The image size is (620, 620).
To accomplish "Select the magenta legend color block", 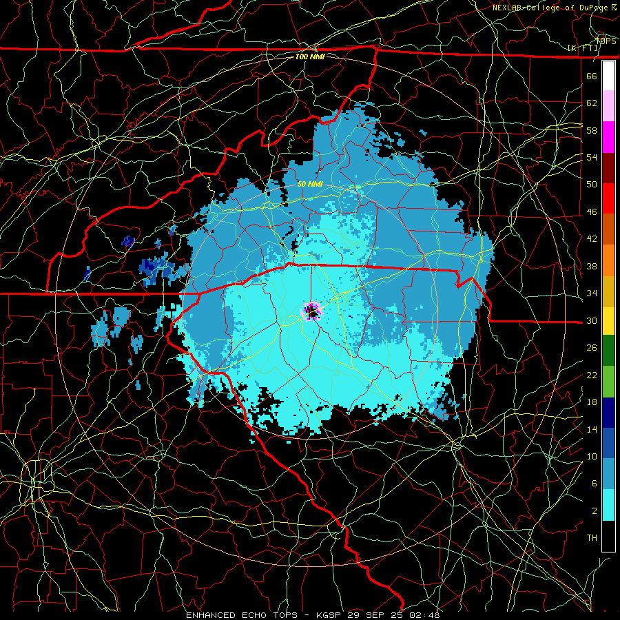I will point(608,137).
